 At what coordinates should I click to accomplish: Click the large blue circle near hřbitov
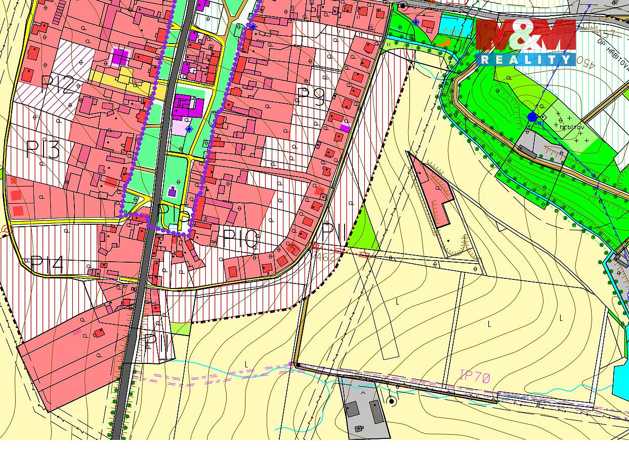532,117
